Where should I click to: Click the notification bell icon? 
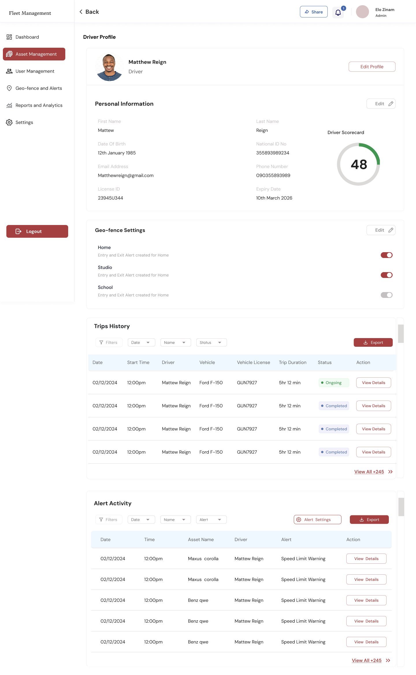click(338, 12)
